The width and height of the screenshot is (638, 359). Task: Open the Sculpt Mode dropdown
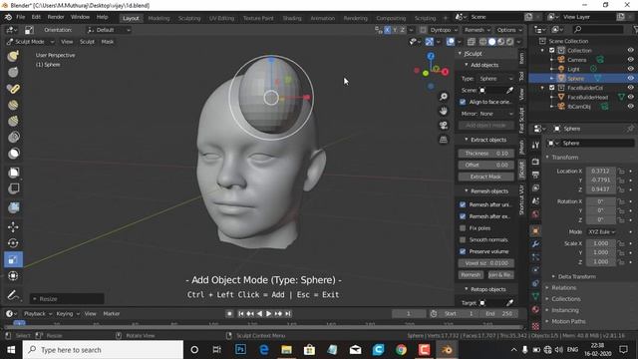pos(31,42)
